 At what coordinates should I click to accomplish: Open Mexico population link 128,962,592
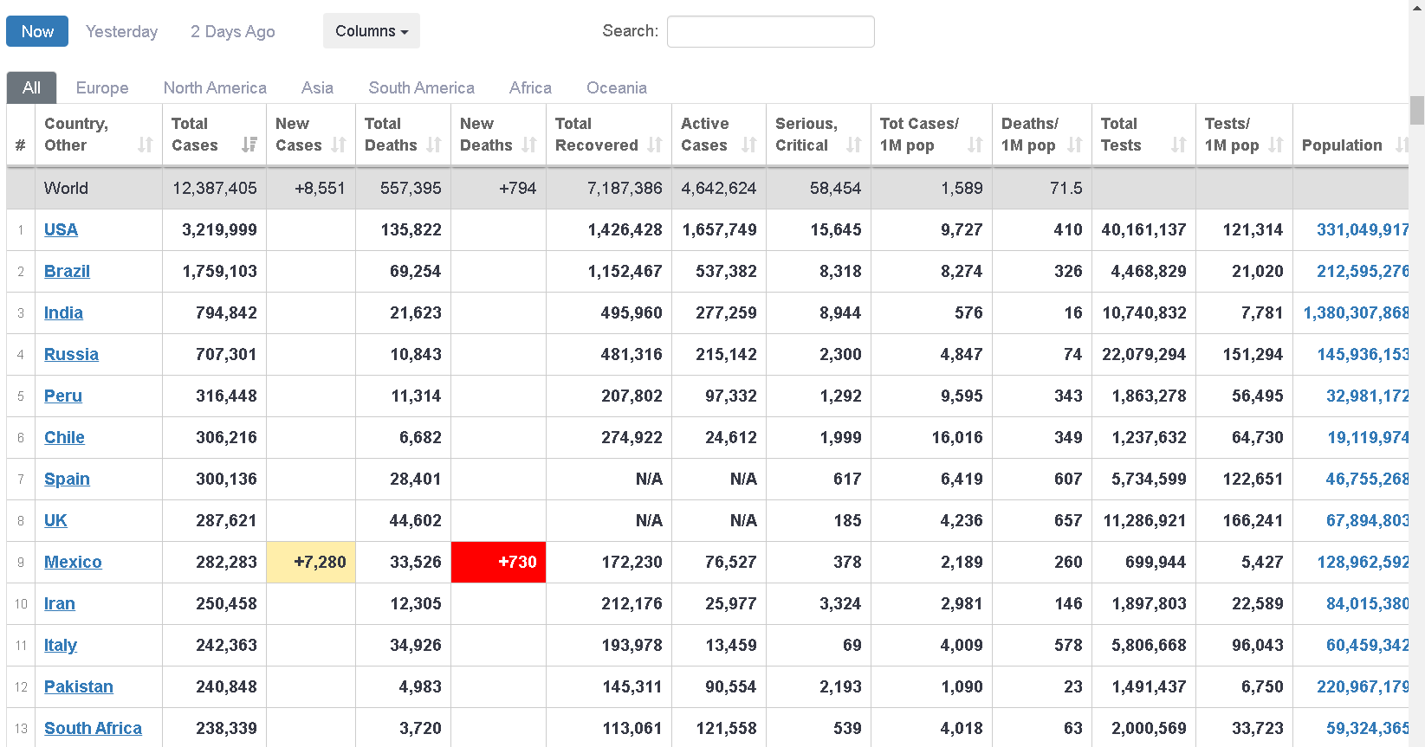[x=1363, y=562]
